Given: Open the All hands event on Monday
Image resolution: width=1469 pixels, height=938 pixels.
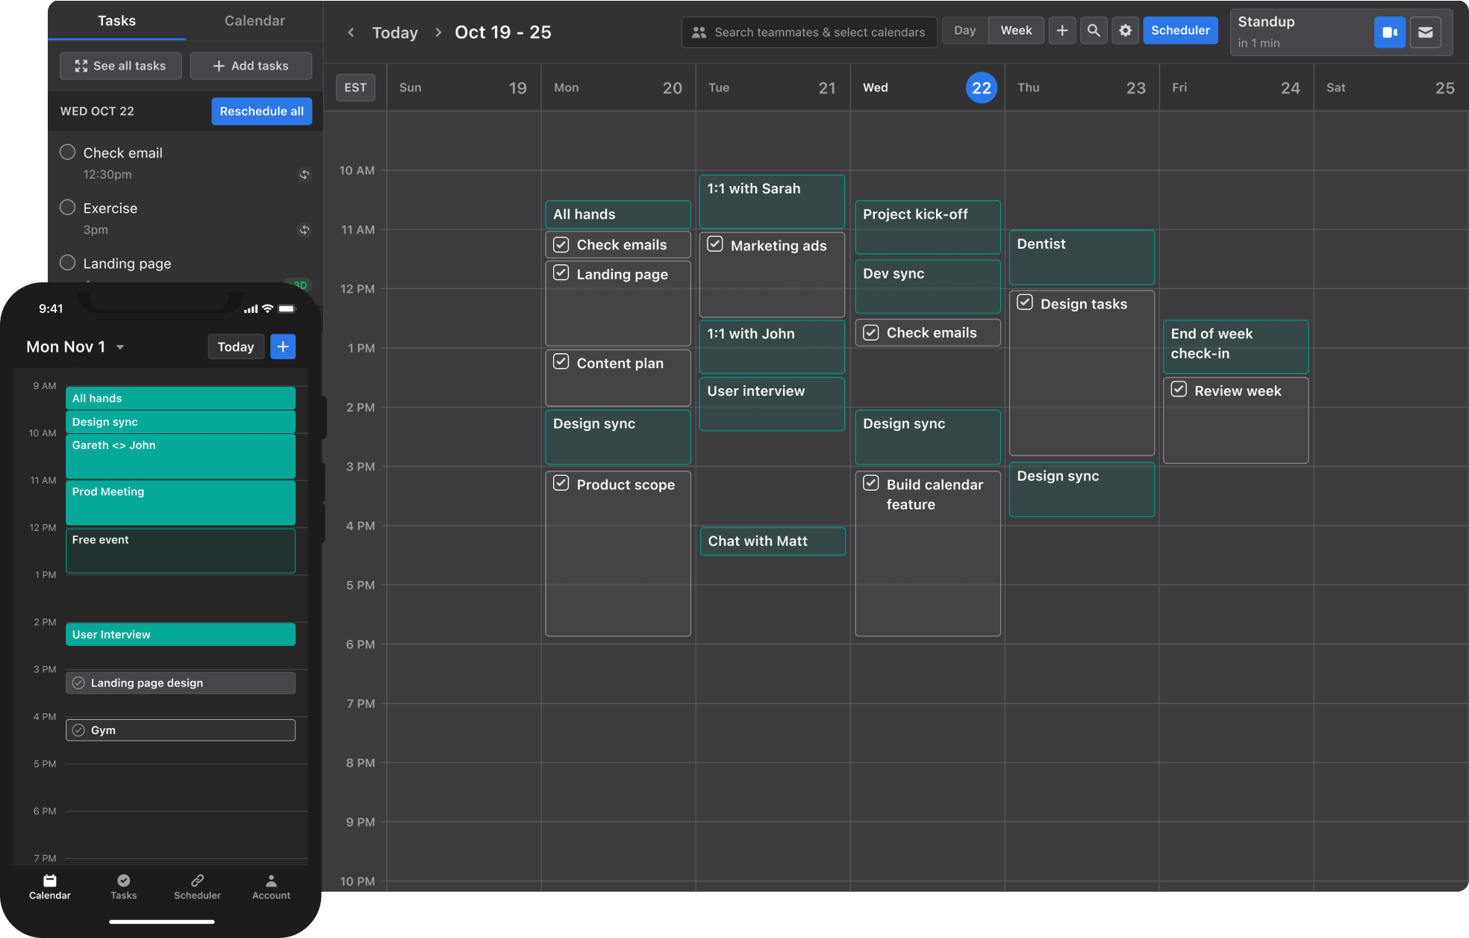Looking at the screenshot, I should pyautogui.click(x=618, y=214).
